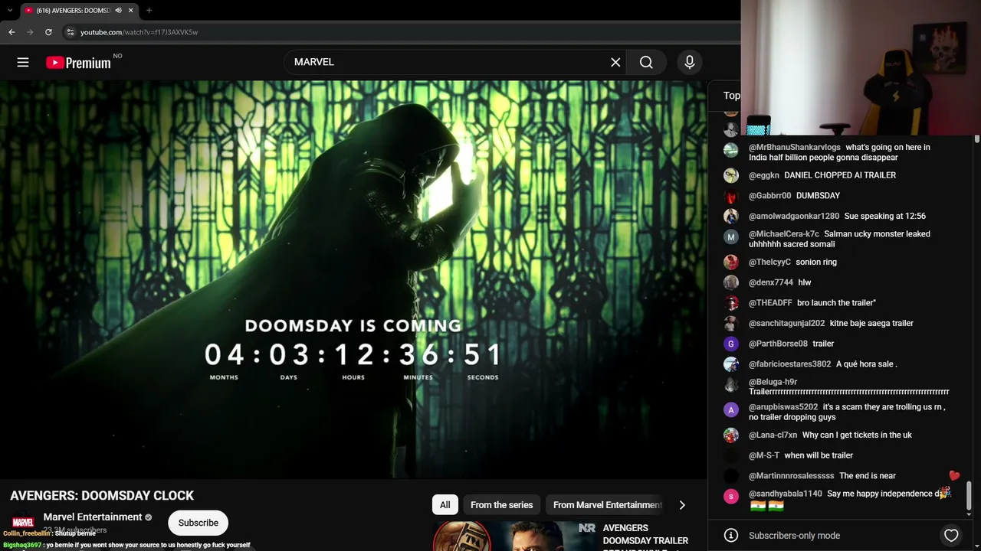
Task: Click the browser forward arrow
Action: pyautogui.click(x=30, y=32)
